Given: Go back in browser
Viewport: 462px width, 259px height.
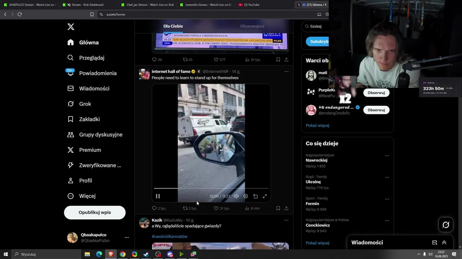Looking at the screenshot, I should click(5, 14).
